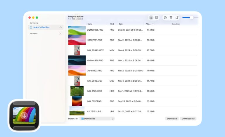Sort files by Name column header
This screenshot has width=225, height=137.
point(90,24)
